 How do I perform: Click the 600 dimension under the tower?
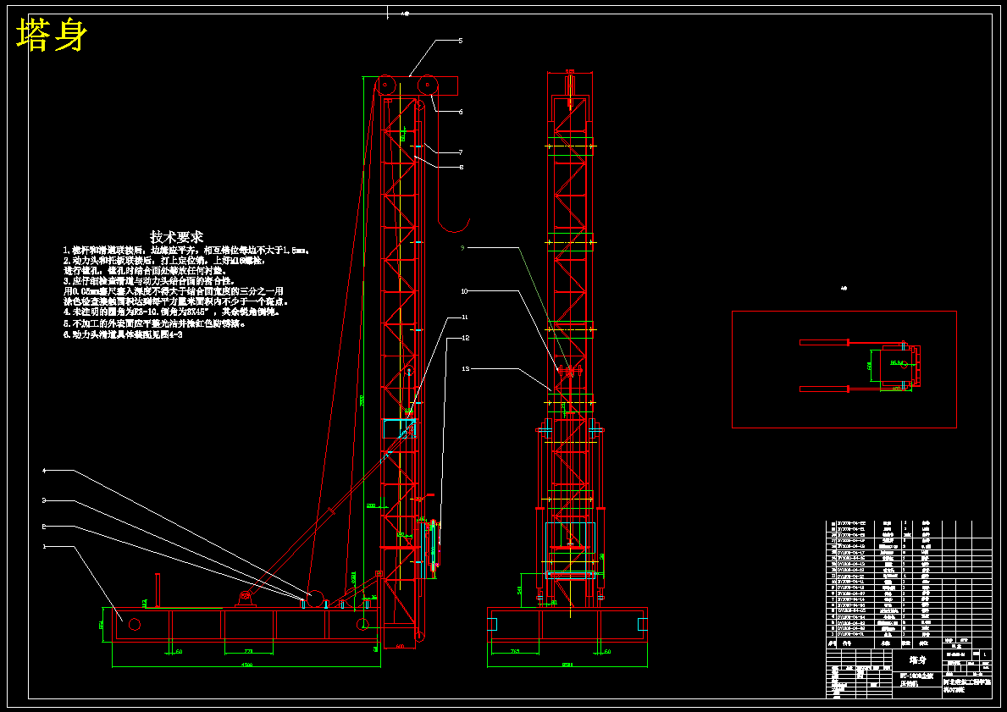(399, 646)
